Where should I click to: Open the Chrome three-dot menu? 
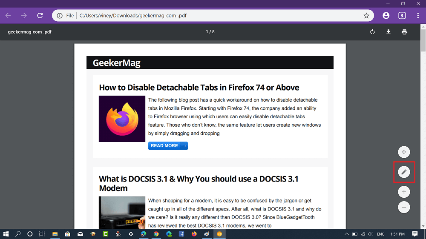pyautogui.click(x=418, y=15)
